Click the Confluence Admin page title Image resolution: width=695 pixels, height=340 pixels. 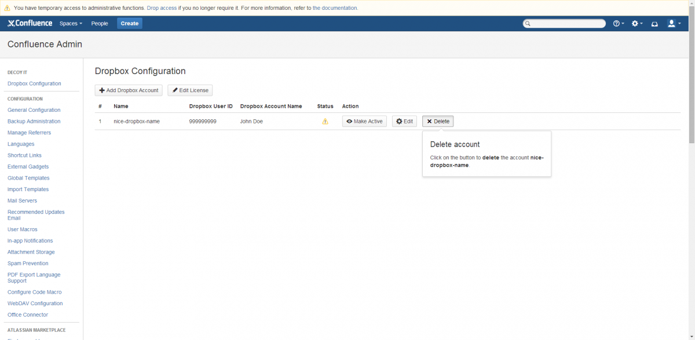coord(45,45)
